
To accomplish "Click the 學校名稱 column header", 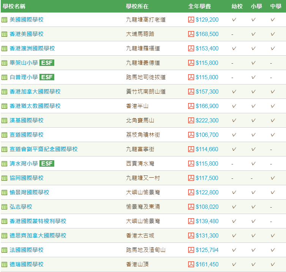I will click(14, 6).
